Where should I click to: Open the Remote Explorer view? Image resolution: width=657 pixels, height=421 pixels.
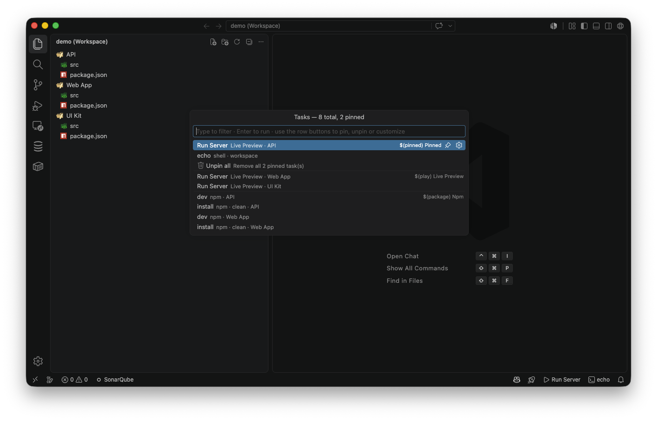click(x=38, y=126)
